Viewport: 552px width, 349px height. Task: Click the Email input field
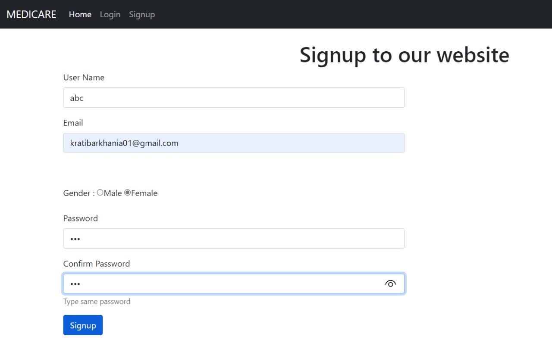(234, 143)
